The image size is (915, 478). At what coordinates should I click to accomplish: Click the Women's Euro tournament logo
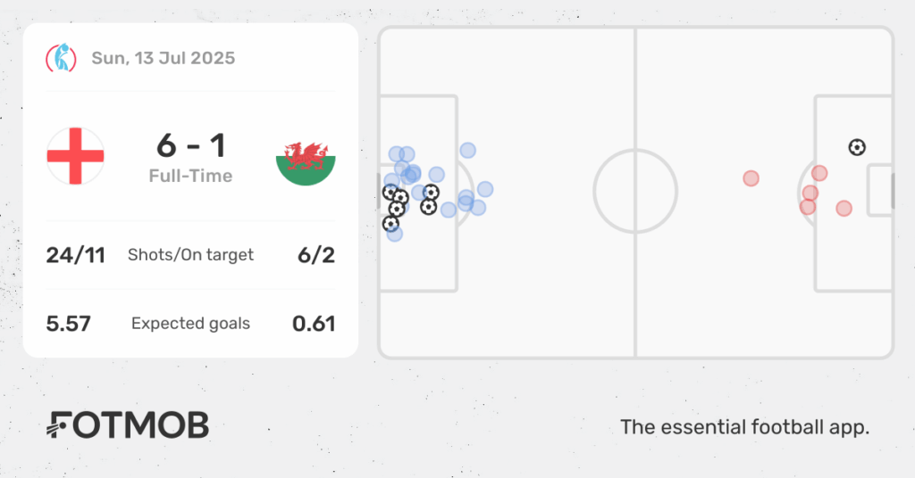(62, 58)
